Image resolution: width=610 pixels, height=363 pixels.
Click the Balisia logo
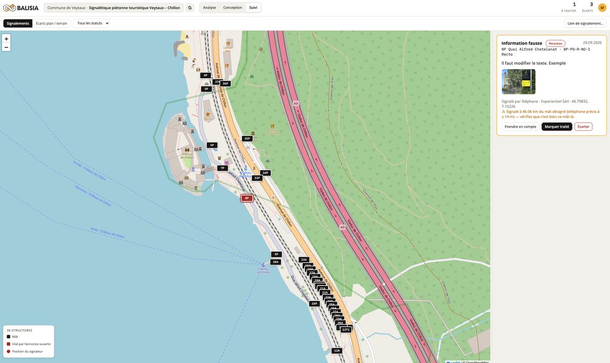[x=21, y=8]
